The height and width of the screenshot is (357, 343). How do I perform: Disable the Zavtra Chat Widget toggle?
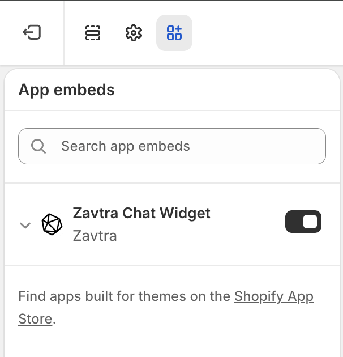303,222
